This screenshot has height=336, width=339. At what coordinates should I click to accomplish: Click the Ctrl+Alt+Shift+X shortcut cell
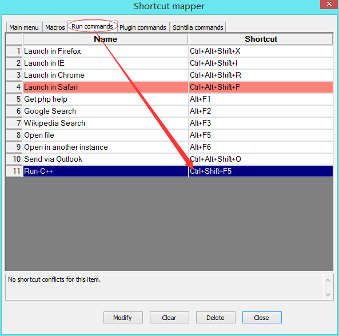click(261, 51)
